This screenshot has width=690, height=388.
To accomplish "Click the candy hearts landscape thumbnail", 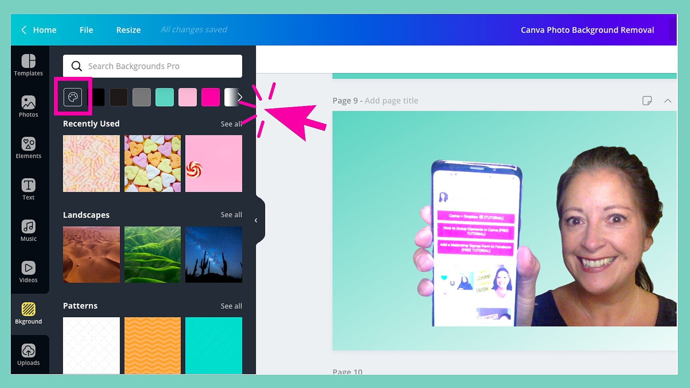I will click(152, 163).
